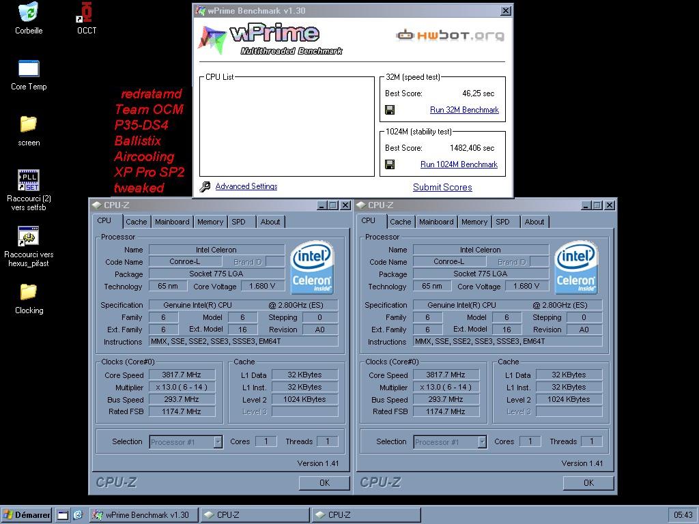Viewport: 699px width, 524px height.
Task: Click Specification field in left CPU-Z
Action: (244, 305)
